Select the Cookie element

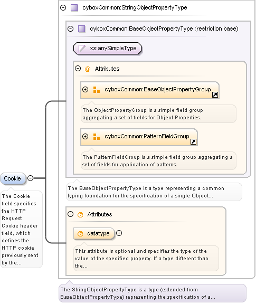point(13,178)
